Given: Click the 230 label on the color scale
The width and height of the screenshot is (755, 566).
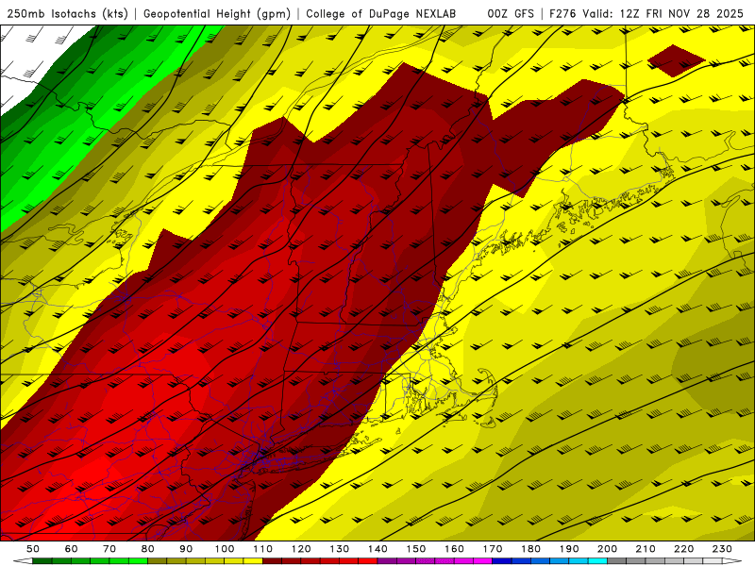Looking at the screenshot, I should coord(722,549).
